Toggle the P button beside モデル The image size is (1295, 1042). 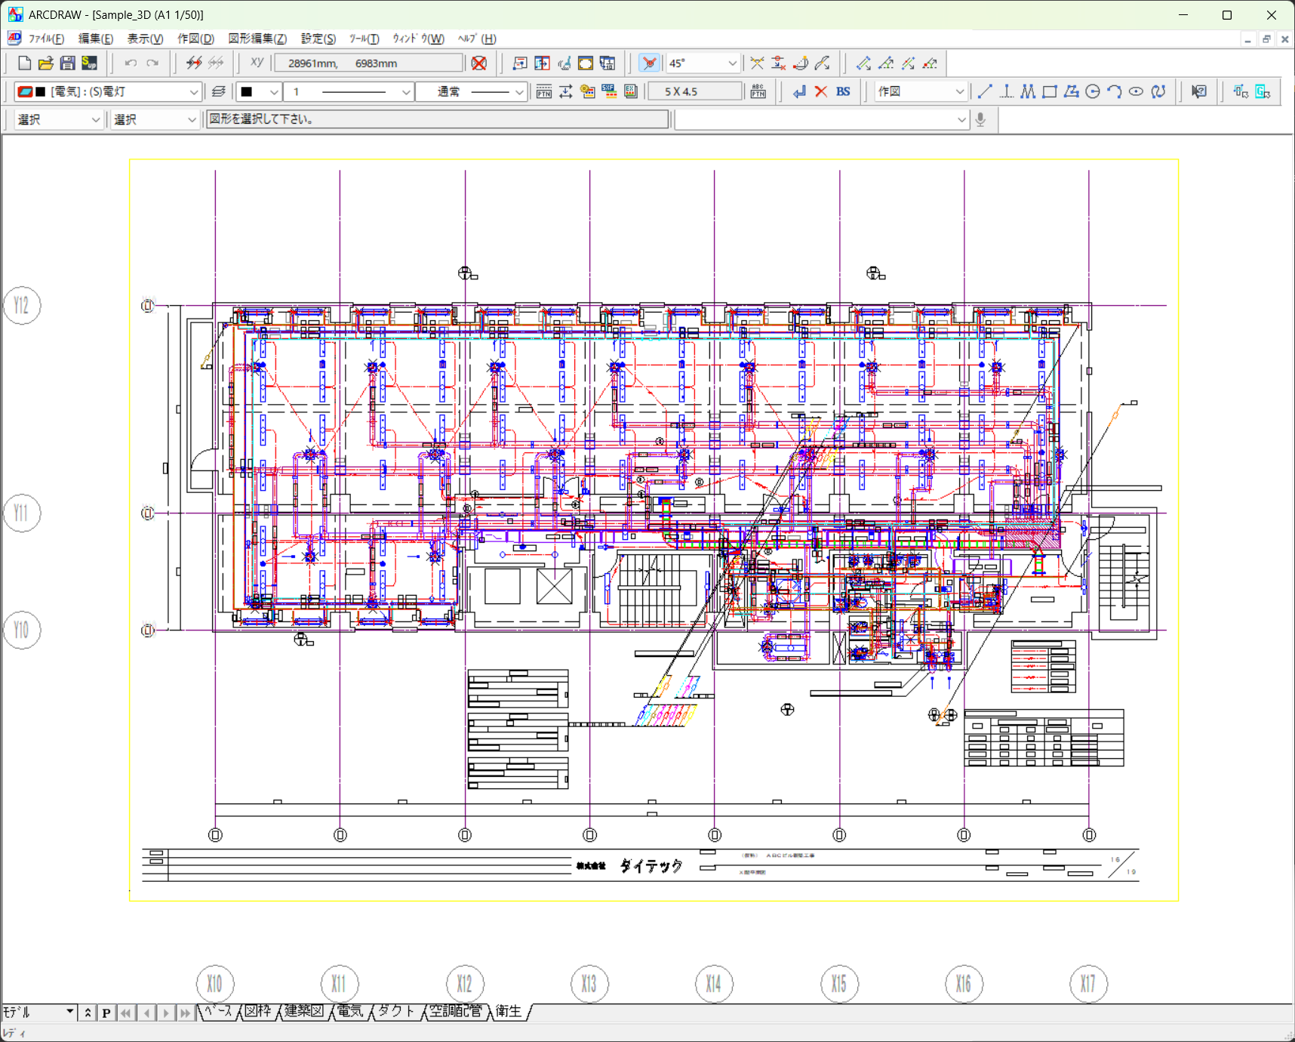pos(106,1013)
